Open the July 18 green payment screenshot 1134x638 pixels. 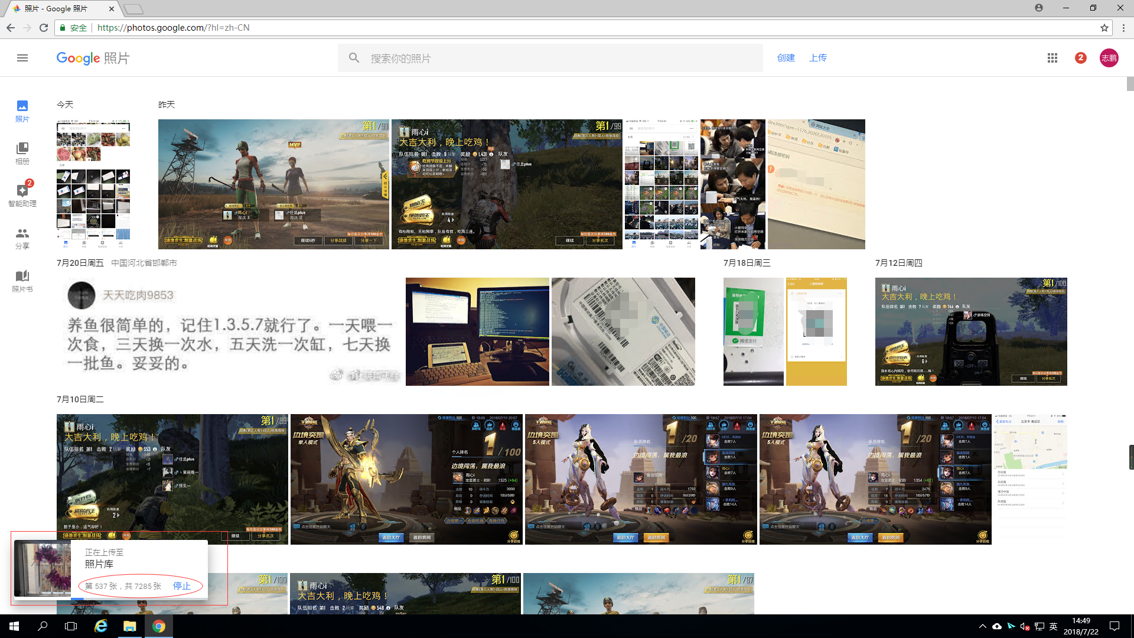tap(754, 331)
